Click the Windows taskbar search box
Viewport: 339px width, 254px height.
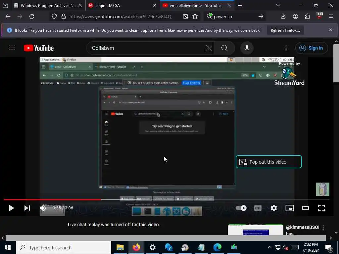tap(64, 247)
